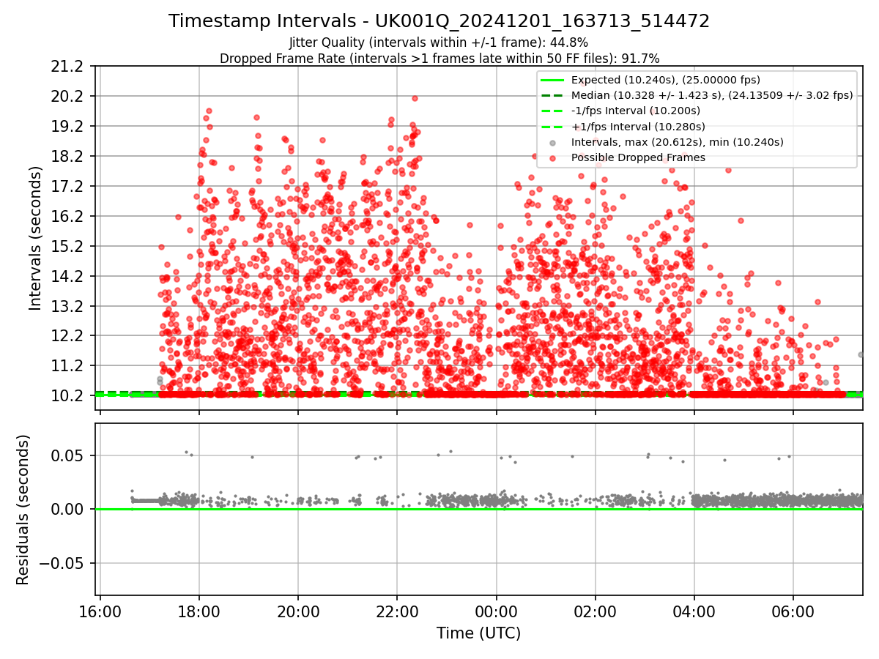Click the 17.2 y-axis tick label

pyautogui.click(x=69, y=187)
